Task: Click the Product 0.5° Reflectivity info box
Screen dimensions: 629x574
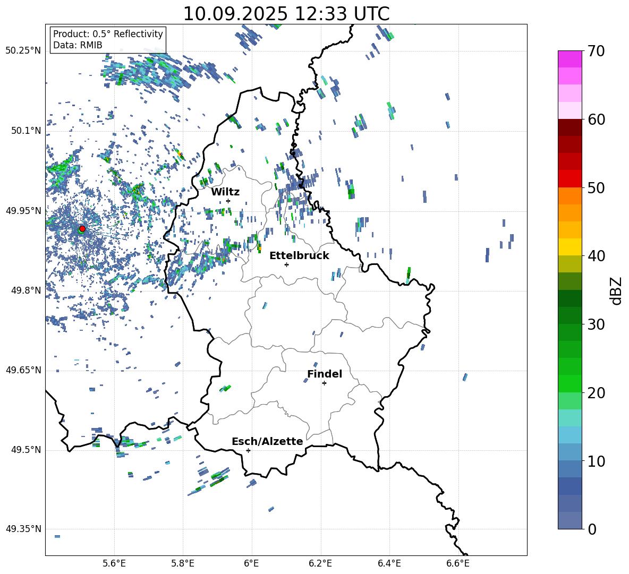Action: (108, 40)
